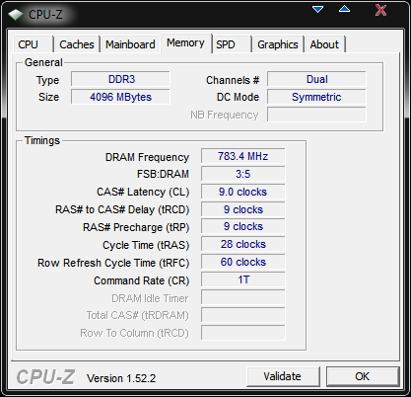Viewport: 411px width, 397px height.
Task: Click the tRAS value 28 clocks
Action: pos(243,244)
